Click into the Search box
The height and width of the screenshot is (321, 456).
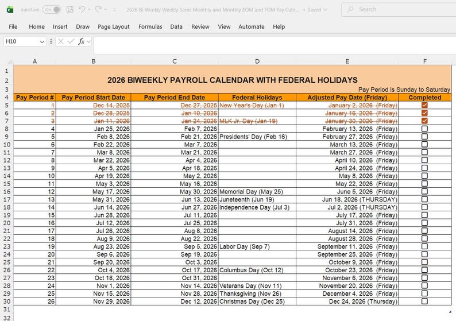click(x=399, y=9)
